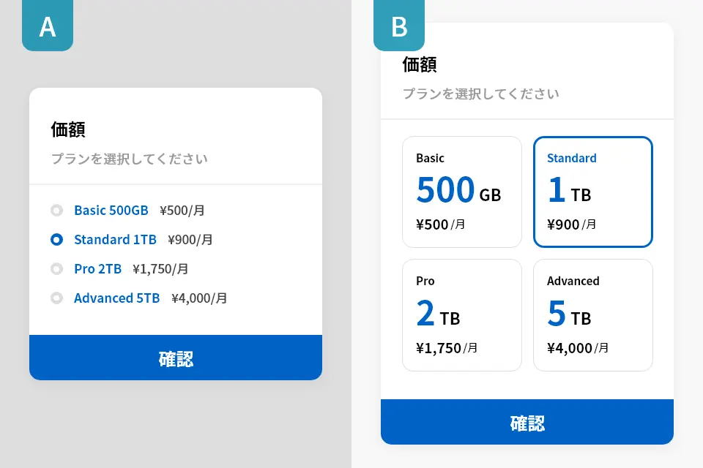Click the teal B badge
This screenshot has width=703, height=468.
399,26
